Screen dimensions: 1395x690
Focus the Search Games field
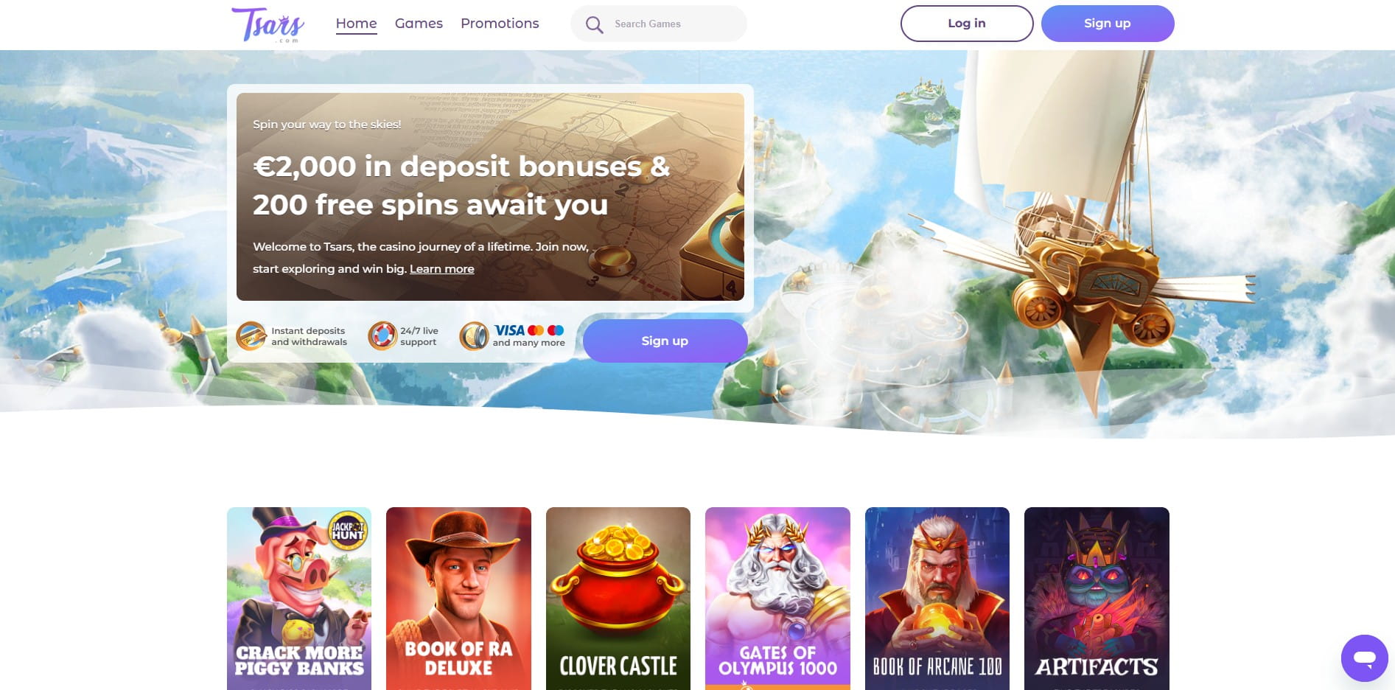pyautogui.click(x=658, y=24)
